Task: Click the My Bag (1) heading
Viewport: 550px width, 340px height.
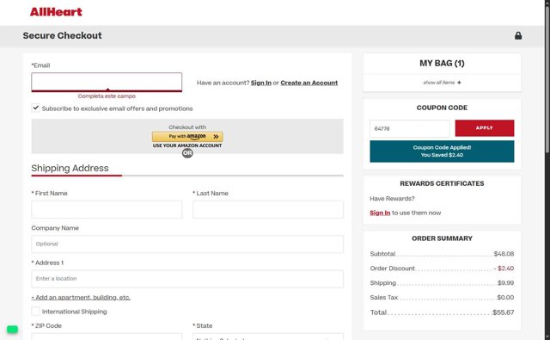Action: point(442,63)
